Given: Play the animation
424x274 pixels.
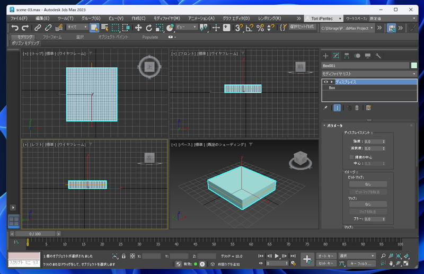Looking at the screenshot, I should pos(277,256).
